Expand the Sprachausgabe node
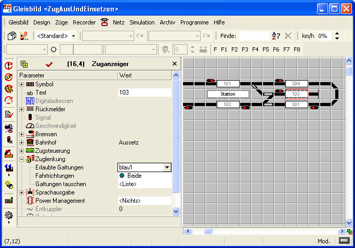The height and width of the screenshot is (248, 355). point(21,193)
